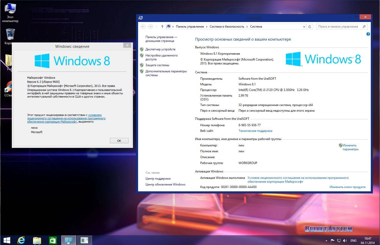Select workgroup value 'WORKGROUP'
The height and width of the screenshot is (245, 380).
[248, 163]
